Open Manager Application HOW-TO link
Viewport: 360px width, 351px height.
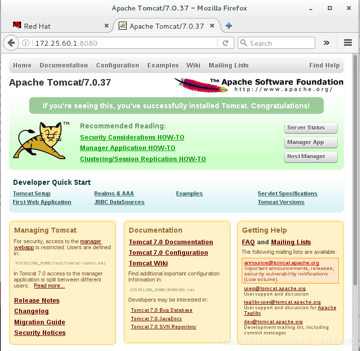click(x=128, y=148)
